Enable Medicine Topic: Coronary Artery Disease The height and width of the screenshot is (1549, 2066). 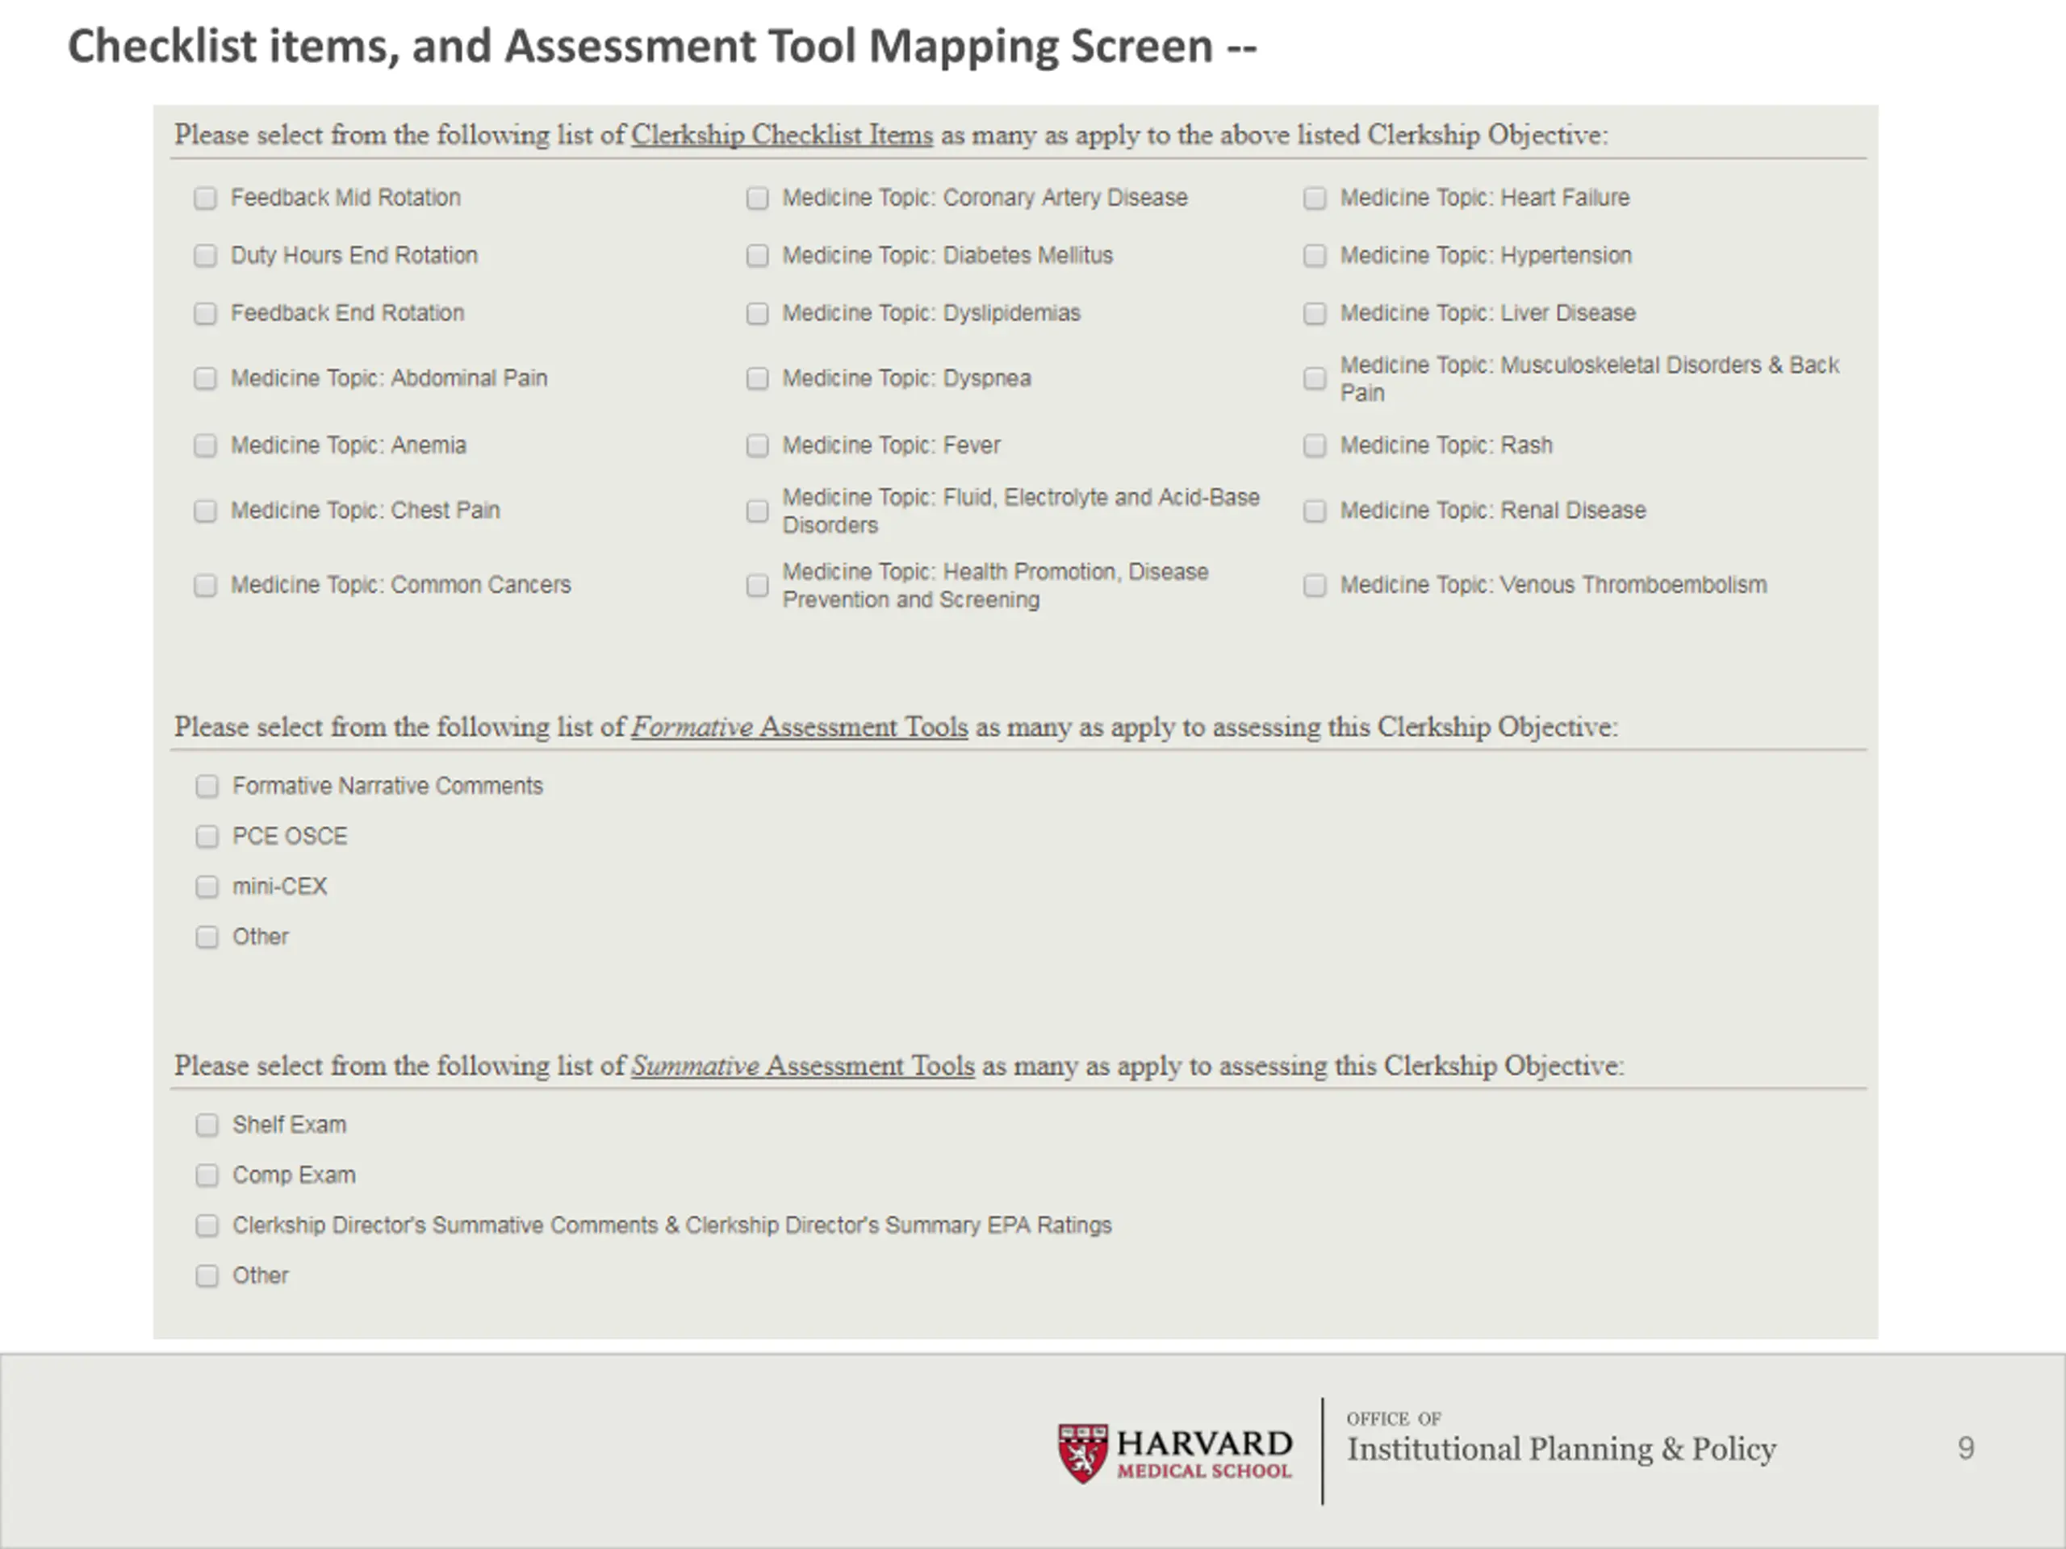[x=758, y=198]
